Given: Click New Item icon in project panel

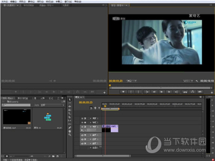Looking at the screenshot, I should coord(57,156).
